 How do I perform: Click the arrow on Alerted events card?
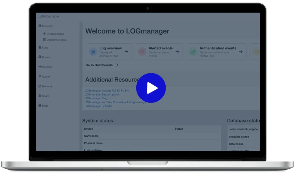(x=177, y=51)
